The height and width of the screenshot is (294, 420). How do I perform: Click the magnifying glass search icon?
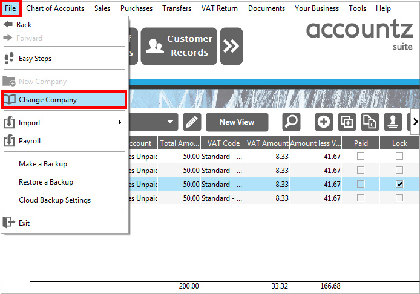[292, 122]
